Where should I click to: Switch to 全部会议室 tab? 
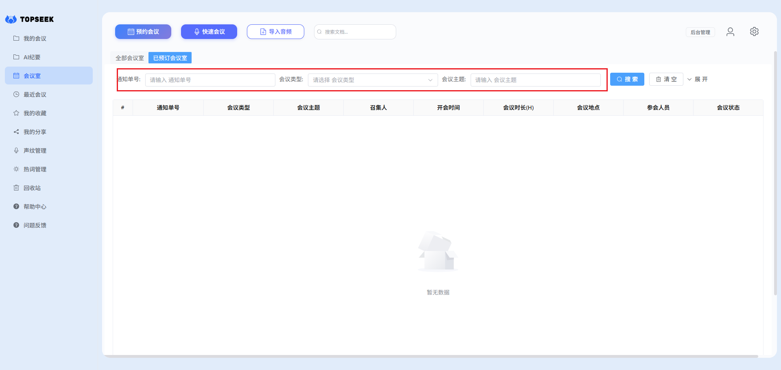coord(130,58)
